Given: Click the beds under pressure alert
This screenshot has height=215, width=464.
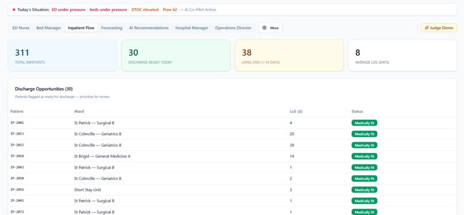Looking at the screenshot, I should (x=108, y=10).
